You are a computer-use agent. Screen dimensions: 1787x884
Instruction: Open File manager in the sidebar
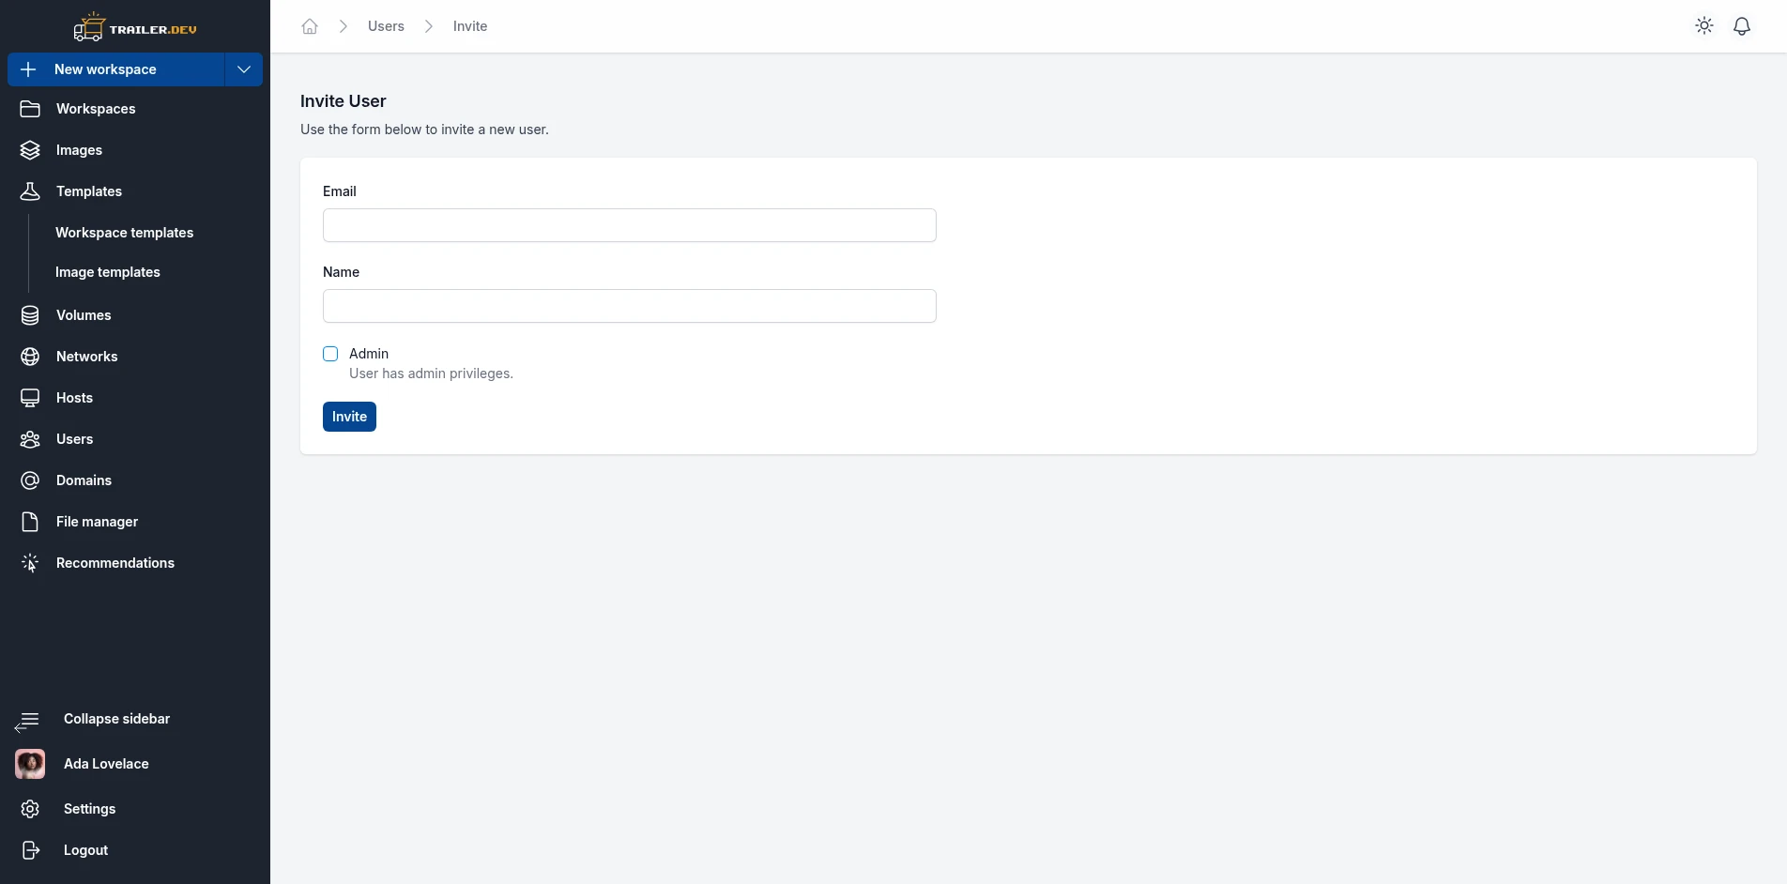97,522
